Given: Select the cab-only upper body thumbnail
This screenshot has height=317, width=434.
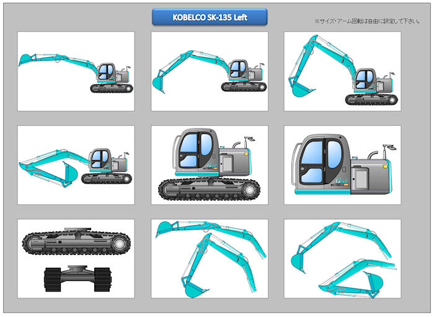Looking at the screenshot, I should pyautogui.click(x=342, y=165).
